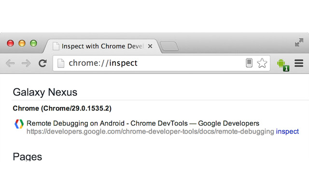Click the developers.google.com remote-debugging URL

pyautogui.click(x=150, y=131)
